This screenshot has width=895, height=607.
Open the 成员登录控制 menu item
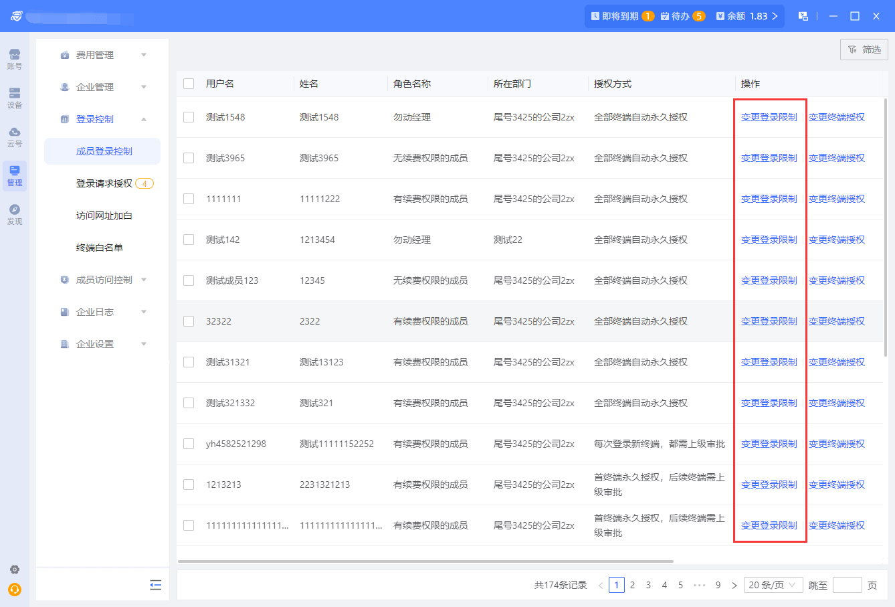point(102,151)
